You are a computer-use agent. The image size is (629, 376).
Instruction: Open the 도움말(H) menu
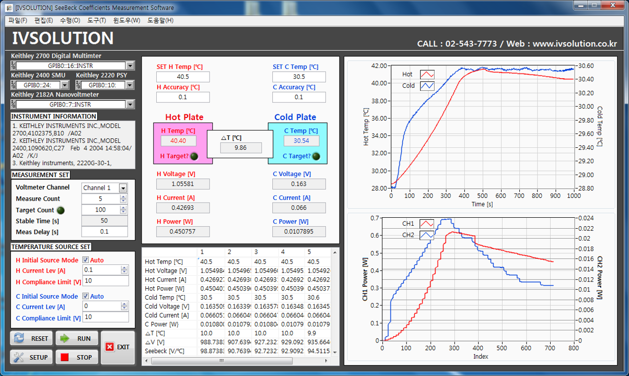tap(160, 20)
